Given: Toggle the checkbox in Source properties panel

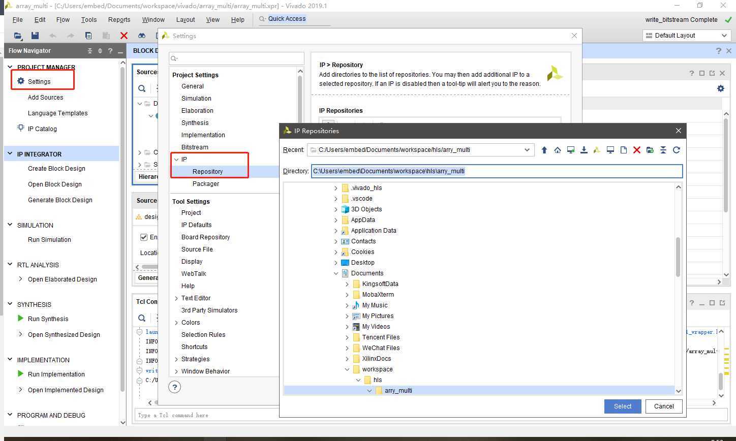Looking at the screenshot, I should click(144, 237).
